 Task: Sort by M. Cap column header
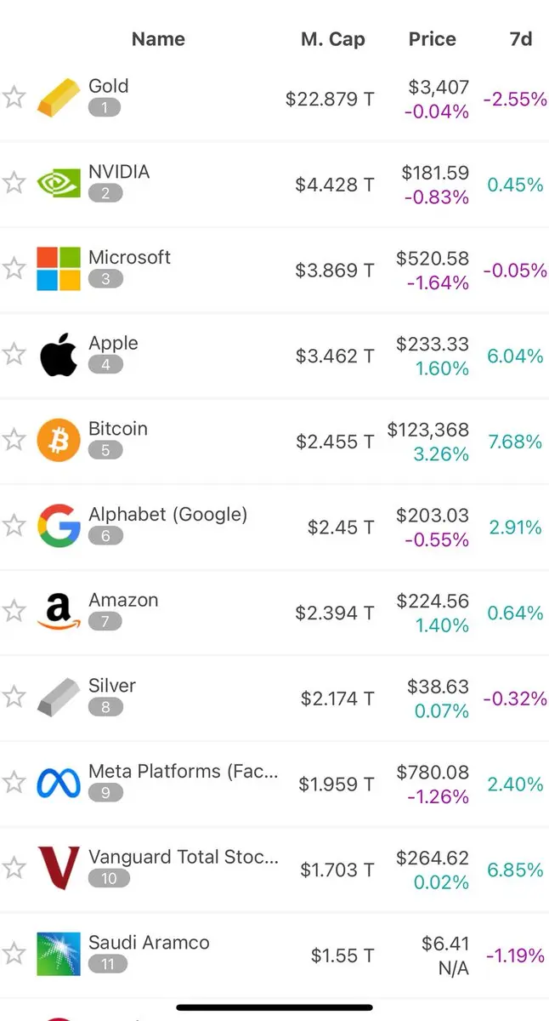pos(333,39)
